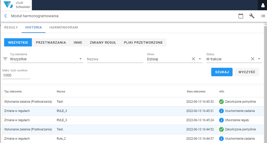This screenshot has height=143, width=267.
Task: Click date cell 2022-06-13 16:44:37
Action: tap(200, 139)
